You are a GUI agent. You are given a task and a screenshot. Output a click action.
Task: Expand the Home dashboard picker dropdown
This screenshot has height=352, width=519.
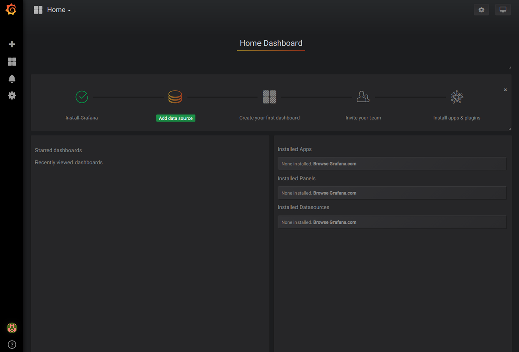pos(59,10)
